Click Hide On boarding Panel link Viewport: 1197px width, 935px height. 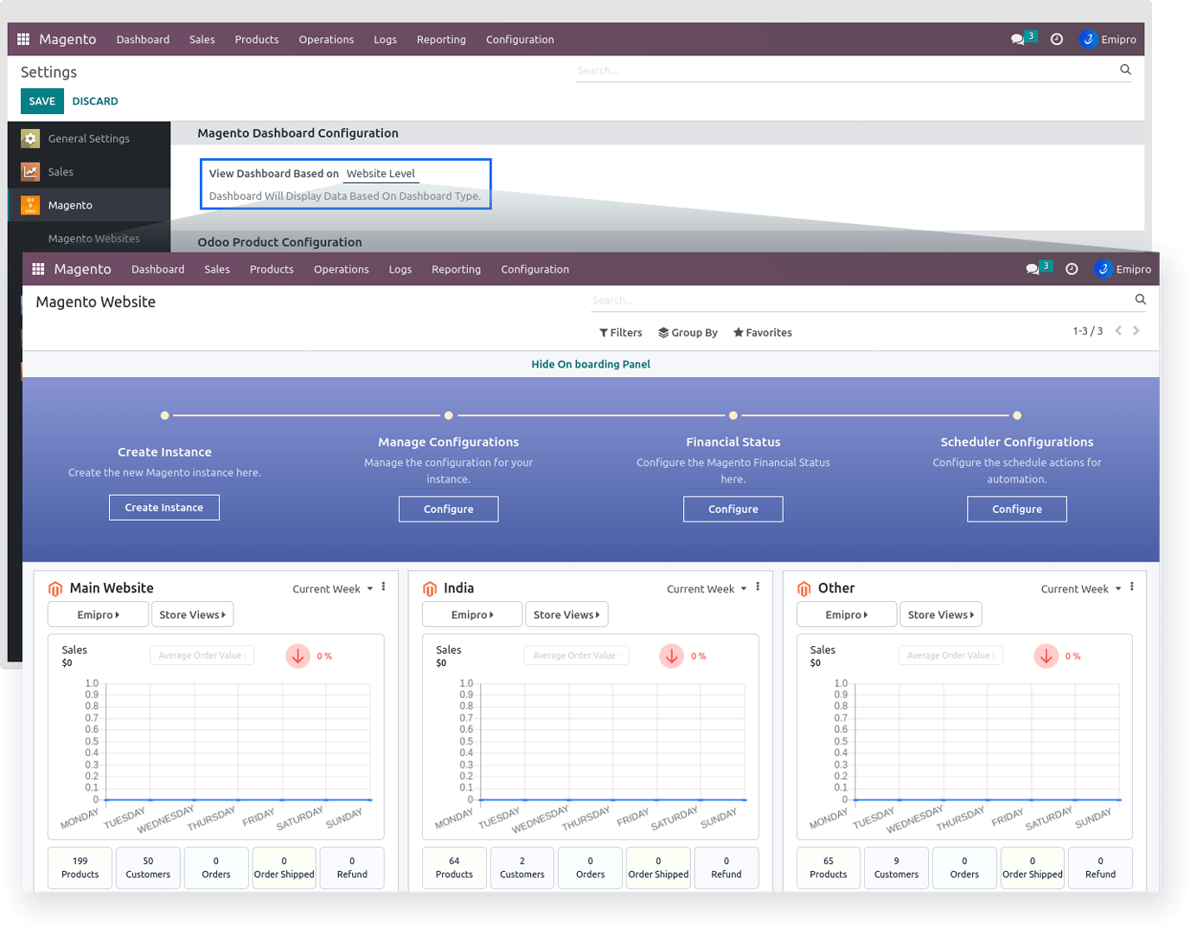click(591, 364)
